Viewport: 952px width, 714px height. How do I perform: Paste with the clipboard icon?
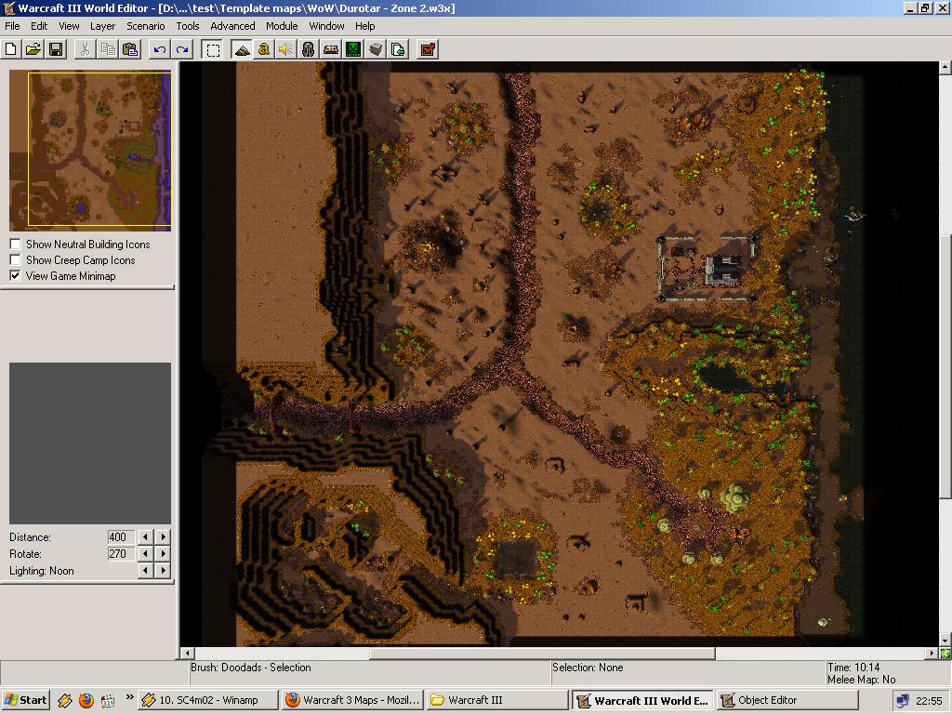point(130,49)
